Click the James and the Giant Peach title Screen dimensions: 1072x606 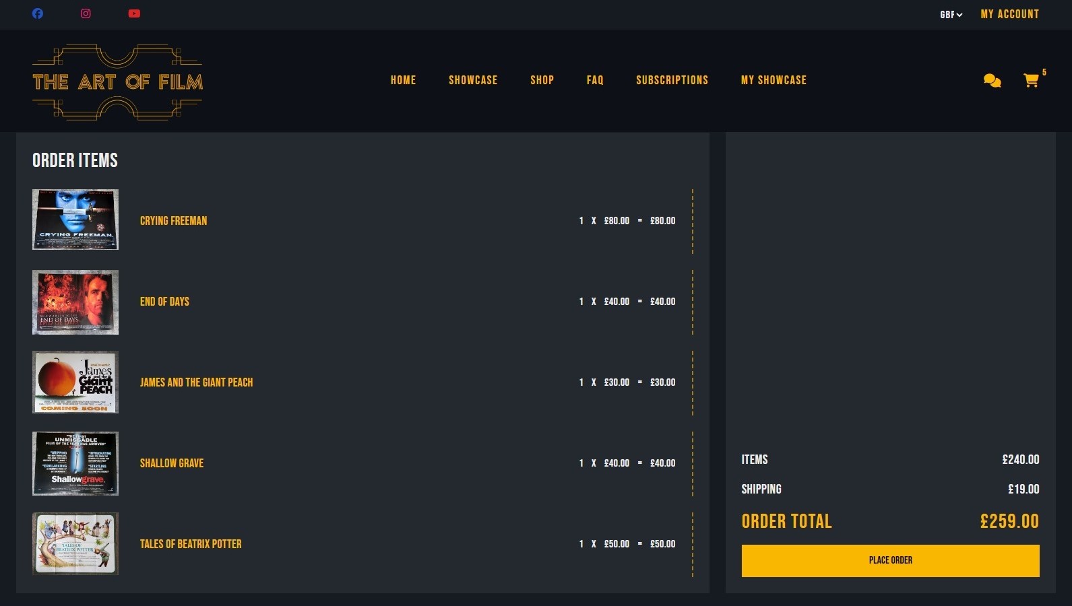196,382
